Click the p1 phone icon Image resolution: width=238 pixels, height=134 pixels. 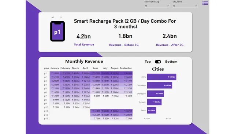pyautogui.click(x=57, y=31)
